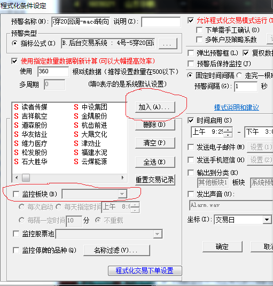This screenshot has width=273, height=286.
Task: Select 云煤能源 stock entry
Action: coord(91,161)
